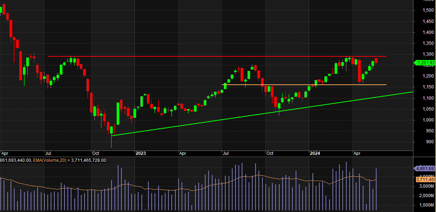The width and height of the screenshot is (436, 212).
Task: Click the latest red candle at chart's right end
Action: coord(376,61)
